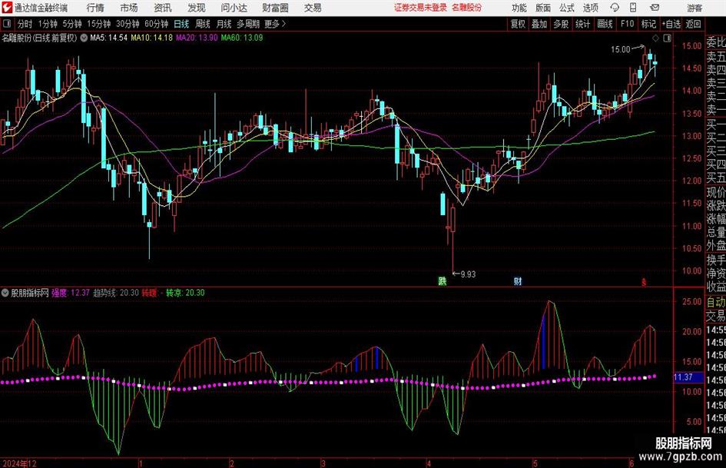Click the 通达信 red logo icon
This screenshot has height=468, width=726.
tap(7, 8)
